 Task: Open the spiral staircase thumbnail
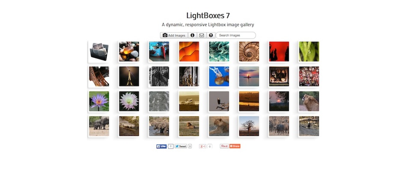click(x=249, y=51)
